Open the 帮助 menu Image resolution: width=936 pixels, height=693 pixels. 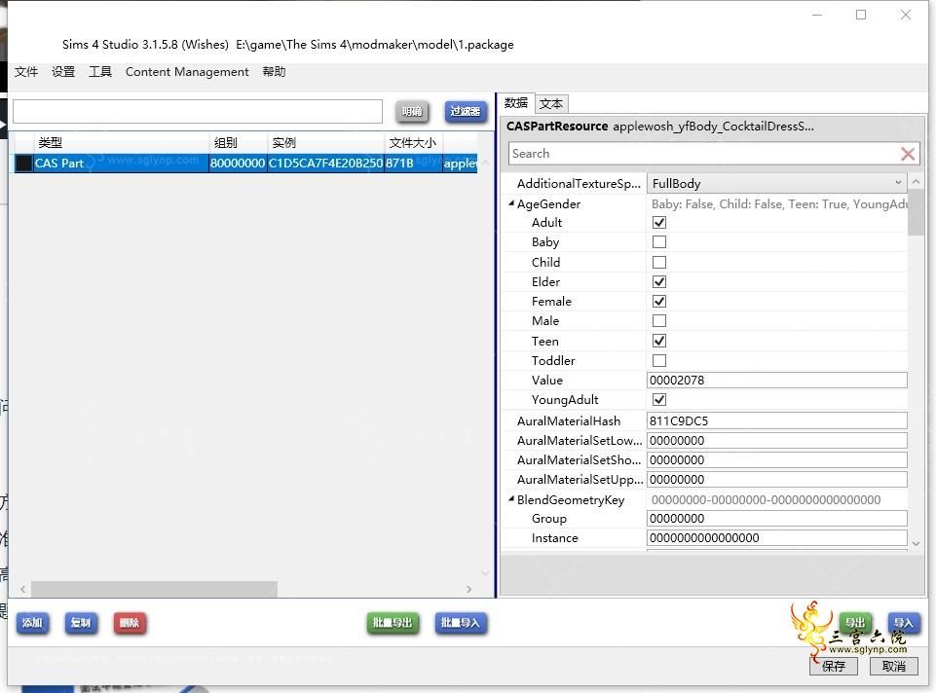pyautogui.click(x=274, y=72)
